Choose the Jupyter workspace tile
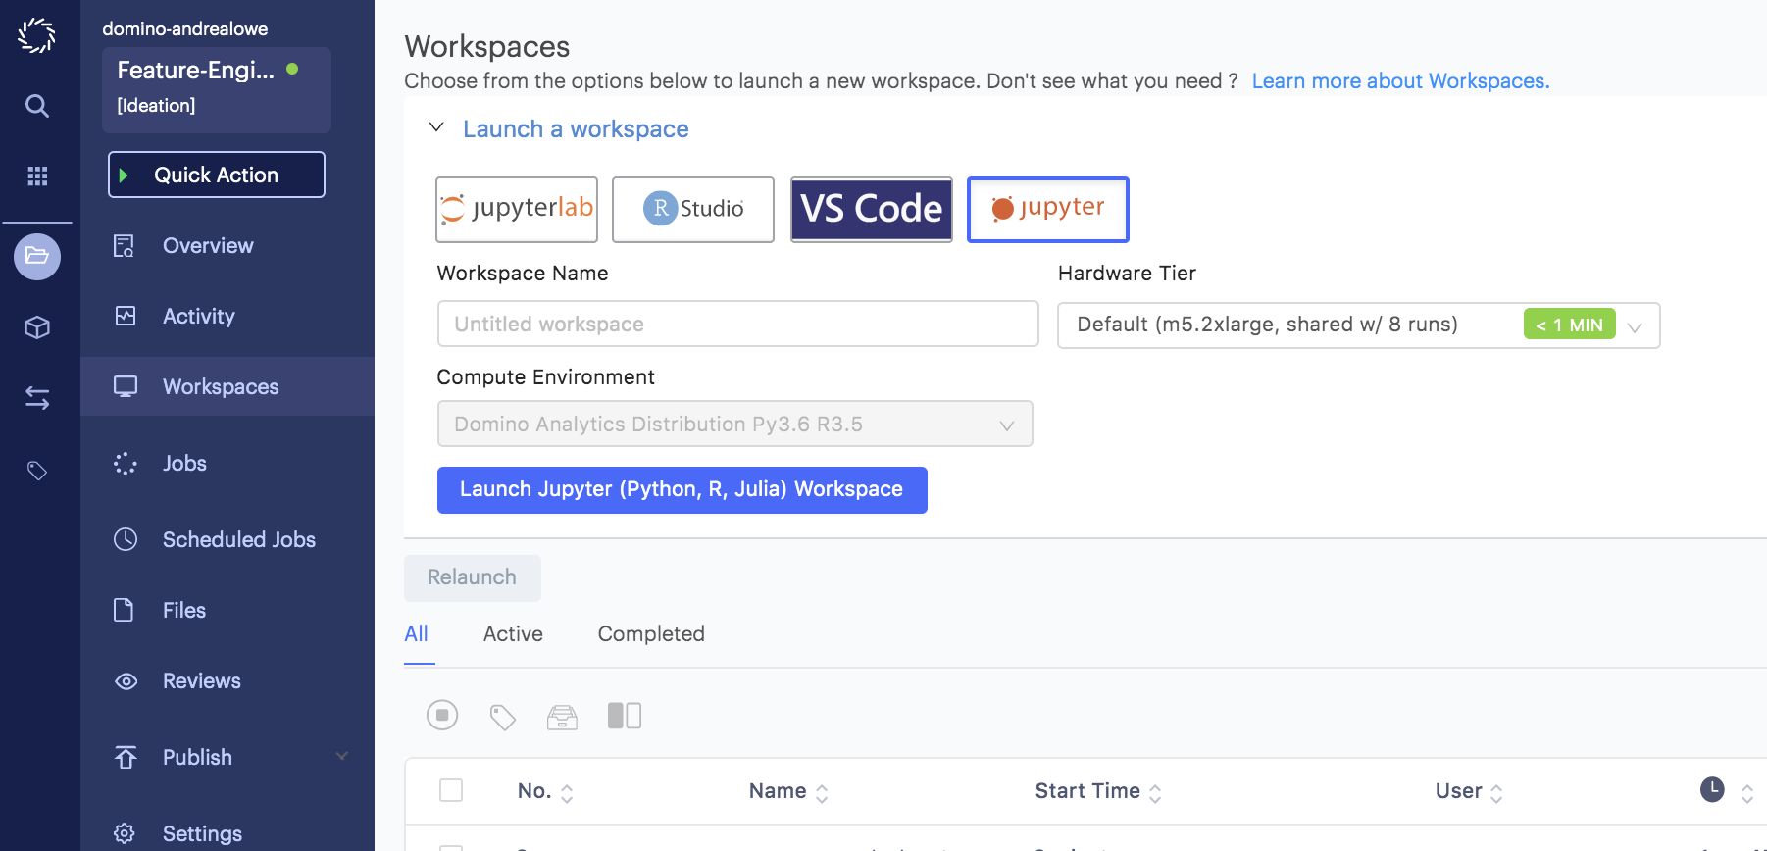This screenshot has height=851, width=1767. click(1048, 209)
